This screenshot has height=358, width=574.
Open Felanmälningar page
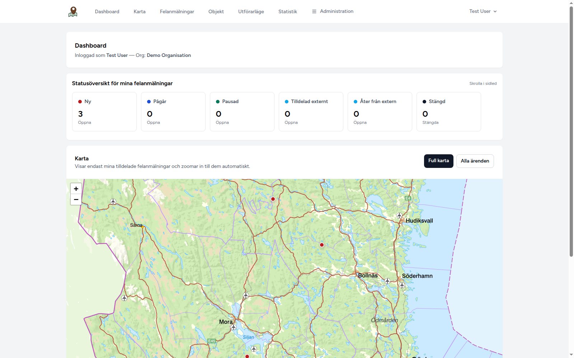(x=177, y=11)
